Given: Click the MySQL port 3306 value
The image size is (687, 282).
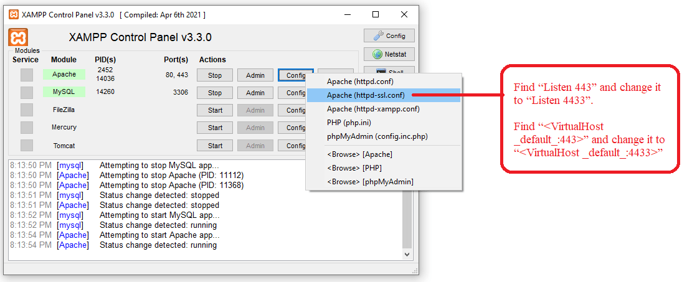Looking at the screenshot, I should pos(181,92).
